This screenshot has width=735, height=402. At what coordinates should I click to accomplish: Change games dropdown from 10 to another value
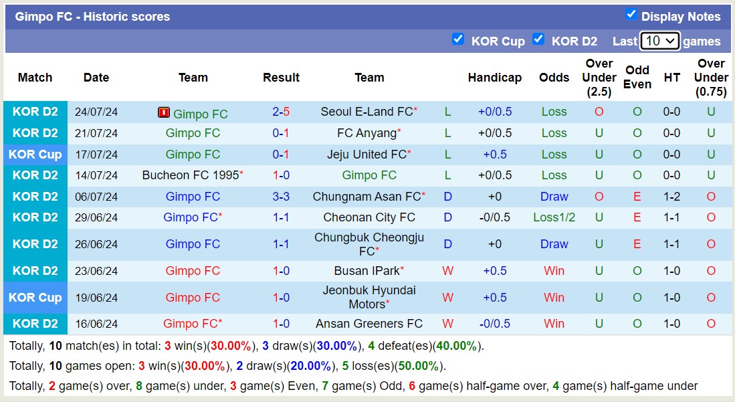[659, 41]
